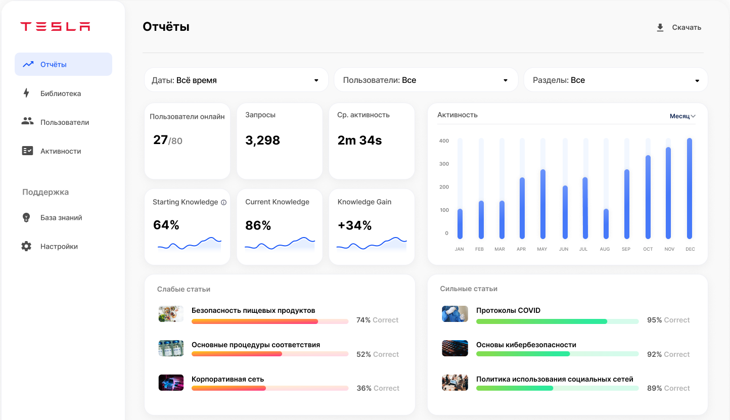Click the Tesla logo in the sidebar
Screen dimensions: 730x420
click(x=55, y=27)
